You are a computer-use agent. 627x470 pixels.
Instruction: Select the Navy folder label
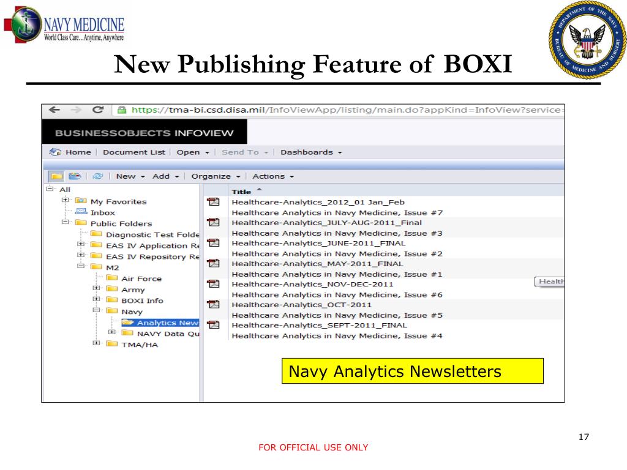click(132, 311)
